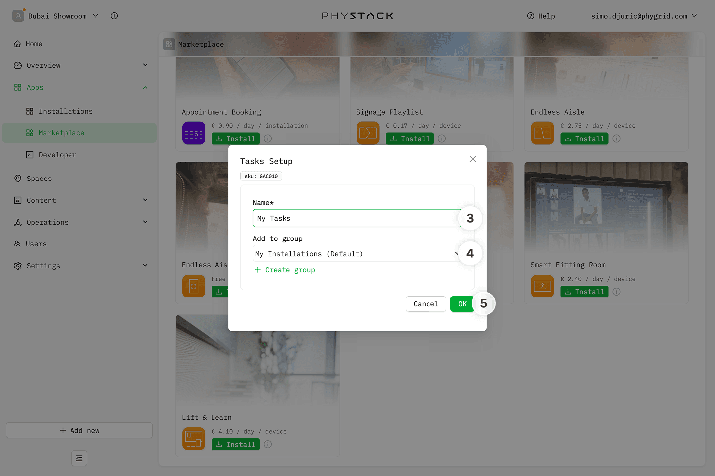Screen dimensions: 715x476
Task: Click the Endless Aisle app icon, top row
Action: [x=542, y=133]
